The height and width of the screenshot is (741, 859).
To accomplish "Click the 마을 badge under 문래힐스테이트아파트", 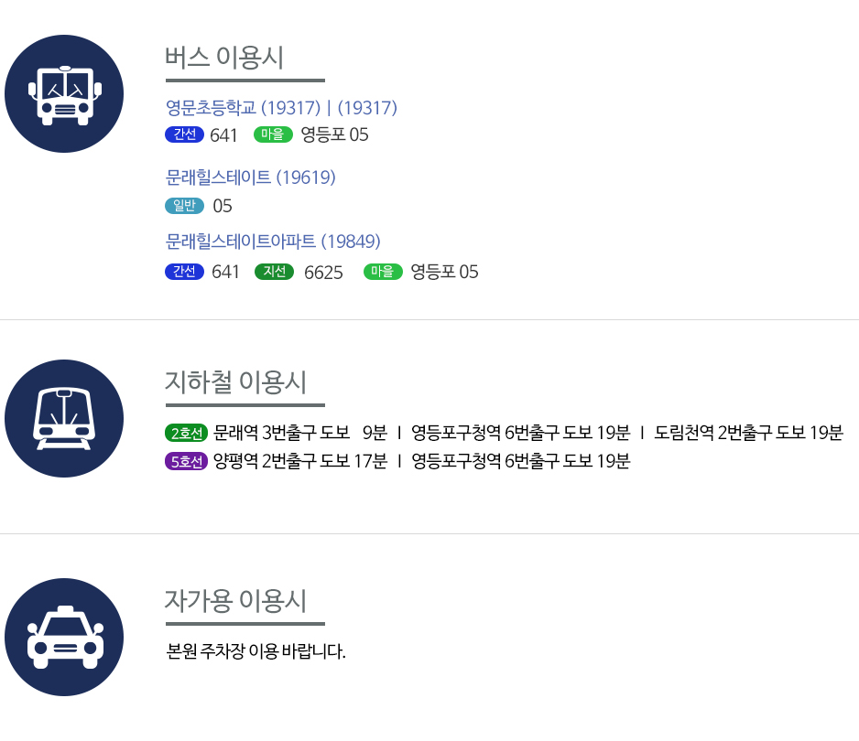I will click(383, 272).
